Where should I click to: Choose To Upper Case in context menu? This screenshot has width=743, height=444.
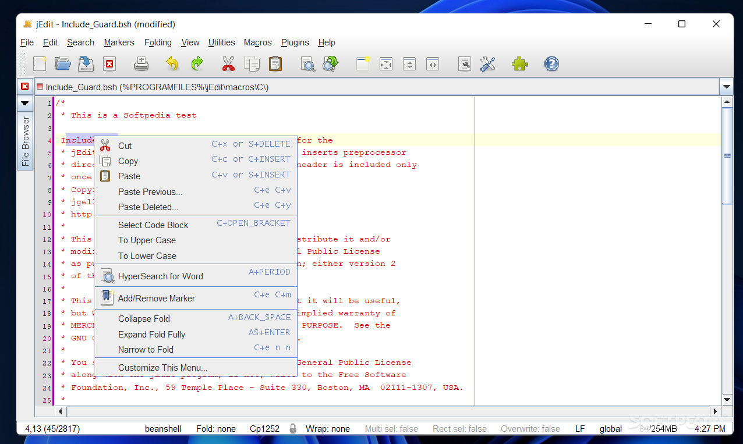196,240
